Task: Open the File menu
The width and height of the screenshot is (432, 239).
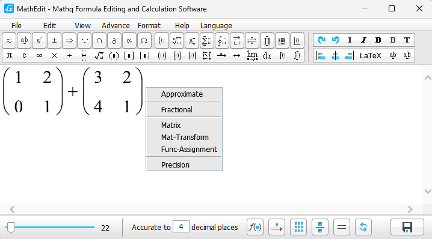Action: pos(16,26)
